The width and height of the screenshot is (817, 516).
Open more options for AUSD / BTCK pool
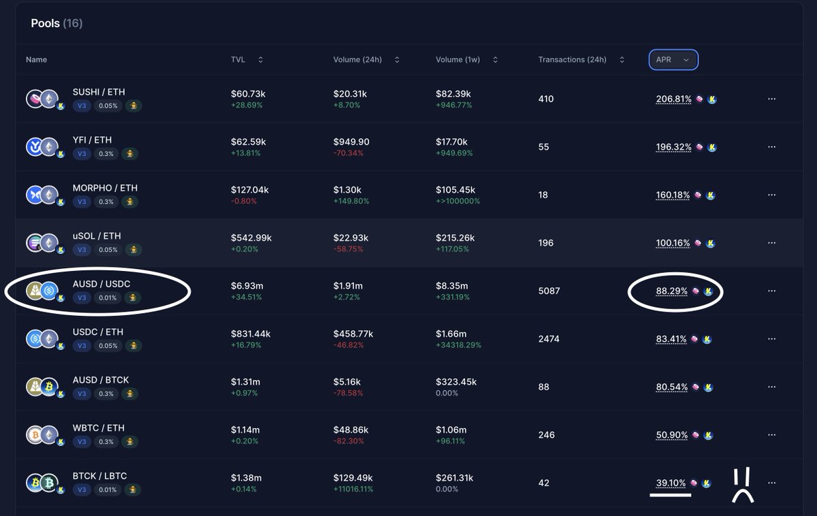coord(771,387)
